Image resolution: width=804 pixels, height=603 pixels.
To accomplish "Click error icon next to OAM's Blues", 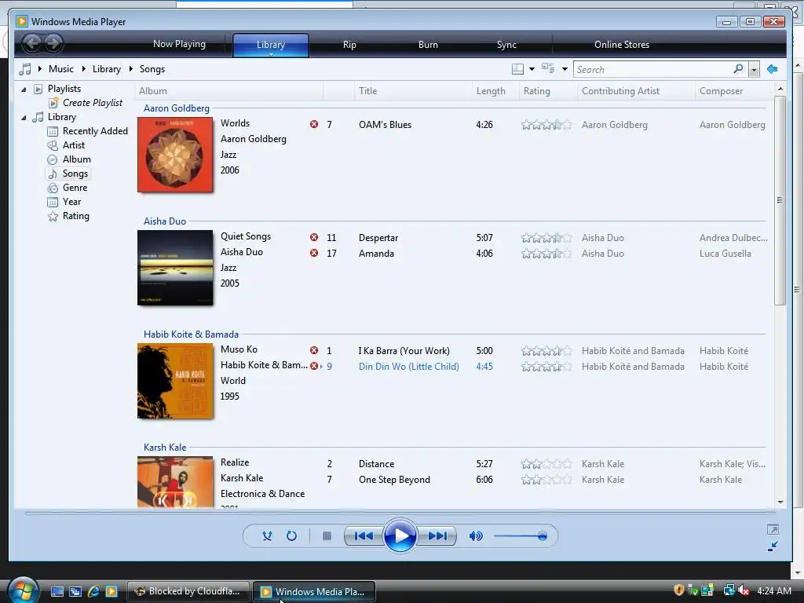I will pyautogui.click(x=314, y=124).
